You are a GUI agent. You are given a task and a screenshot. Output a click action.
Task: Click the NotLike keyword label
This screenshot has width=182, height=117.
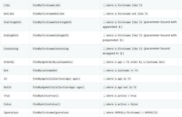[9, 14]
